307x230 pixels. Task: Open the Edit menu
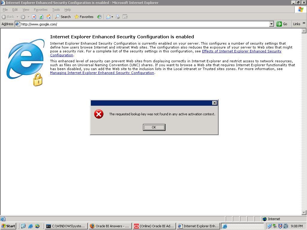pos(15,10)
